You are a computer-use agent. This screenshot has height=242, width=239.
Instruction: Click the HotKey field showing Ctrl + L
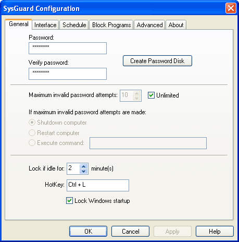98,185
